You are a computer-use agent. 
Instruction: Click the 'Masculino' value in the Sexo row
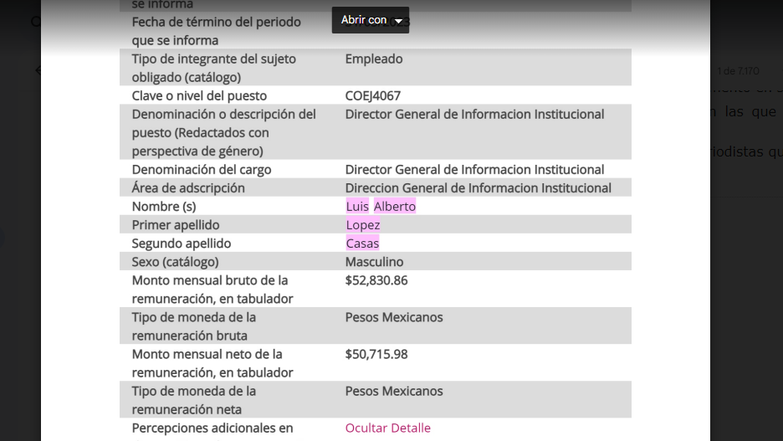[x=374, y=262]
